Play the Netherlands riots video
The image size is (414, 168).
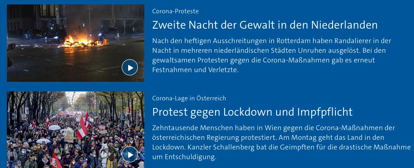pos(130,67)
